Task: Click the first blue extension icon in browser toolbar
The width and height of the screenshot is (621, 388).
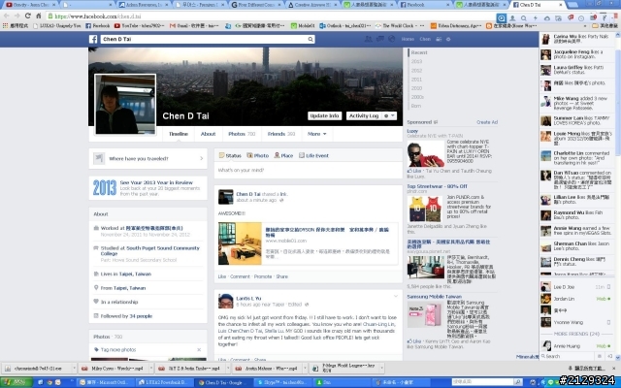Action: (x=501, y=18)
